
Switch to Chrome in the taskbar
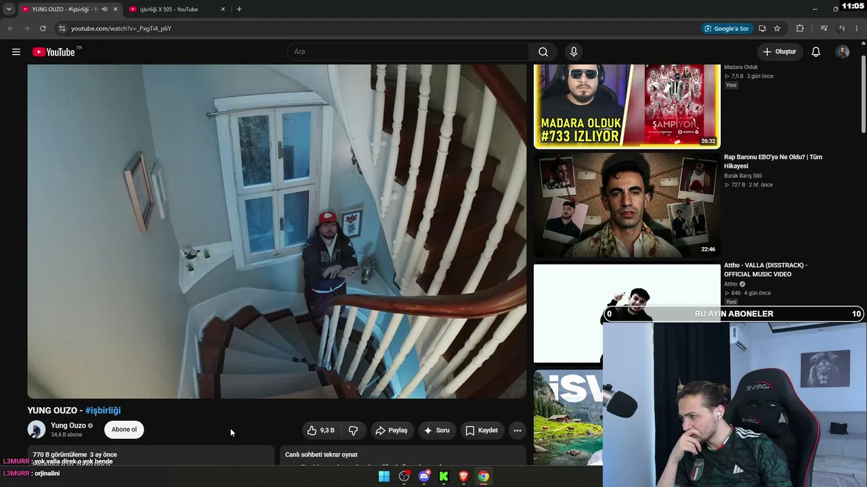(x=483, y=476)
